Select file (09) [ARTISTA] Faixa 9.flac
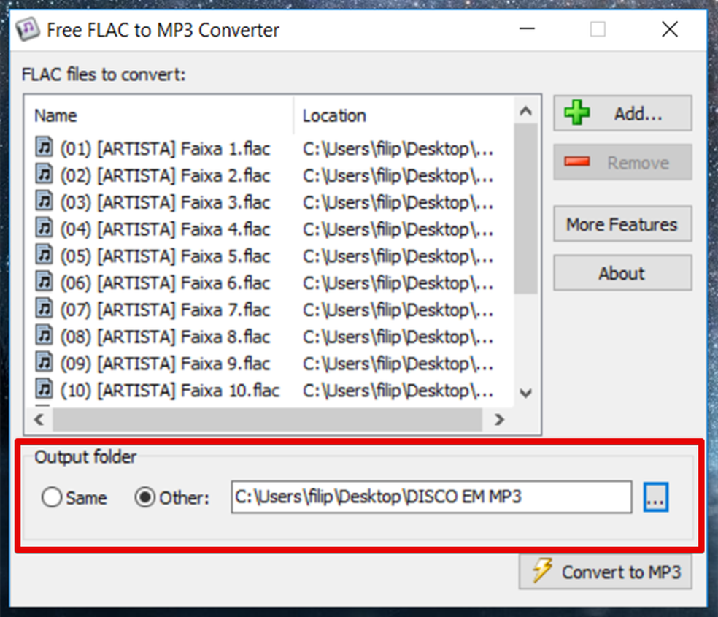718x617 pixels. click(166, 364)
